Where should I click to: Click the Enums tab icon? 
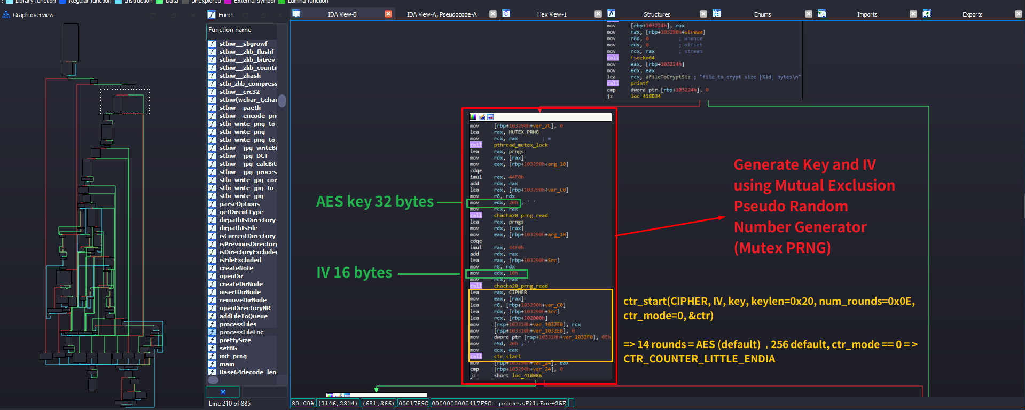click(x=717, y=14)
